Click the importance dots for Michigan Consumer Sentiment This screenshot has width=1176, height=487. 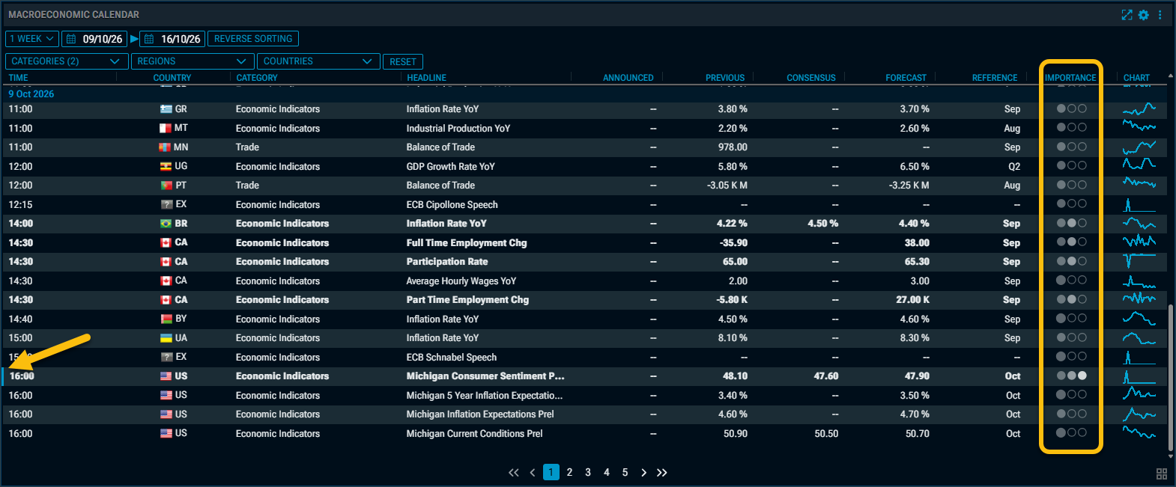(x=1072, y=376)
